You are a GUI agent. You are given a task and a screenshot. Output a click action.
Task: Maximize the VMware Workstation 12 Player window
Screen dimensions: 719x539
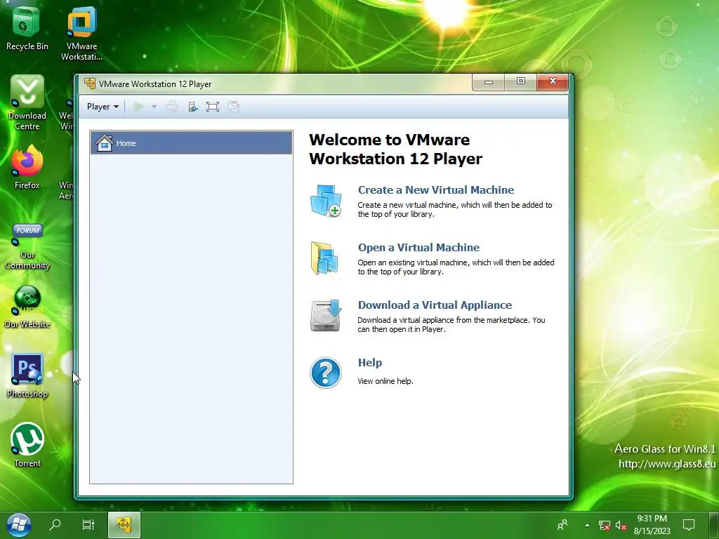(x=520, y=82)
